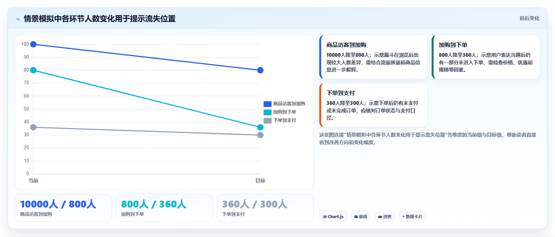Viewport: 555px width, 237px height.
Task: Click the 进度 tag
Action: click(x=385, y=217)
